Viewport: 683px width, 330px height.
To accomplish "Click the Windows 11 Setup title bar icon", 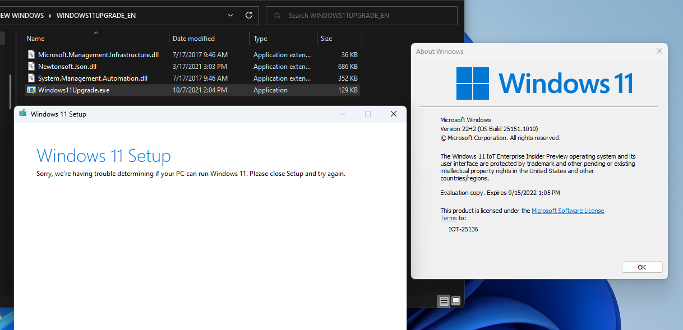I will [x=23, y=114].
